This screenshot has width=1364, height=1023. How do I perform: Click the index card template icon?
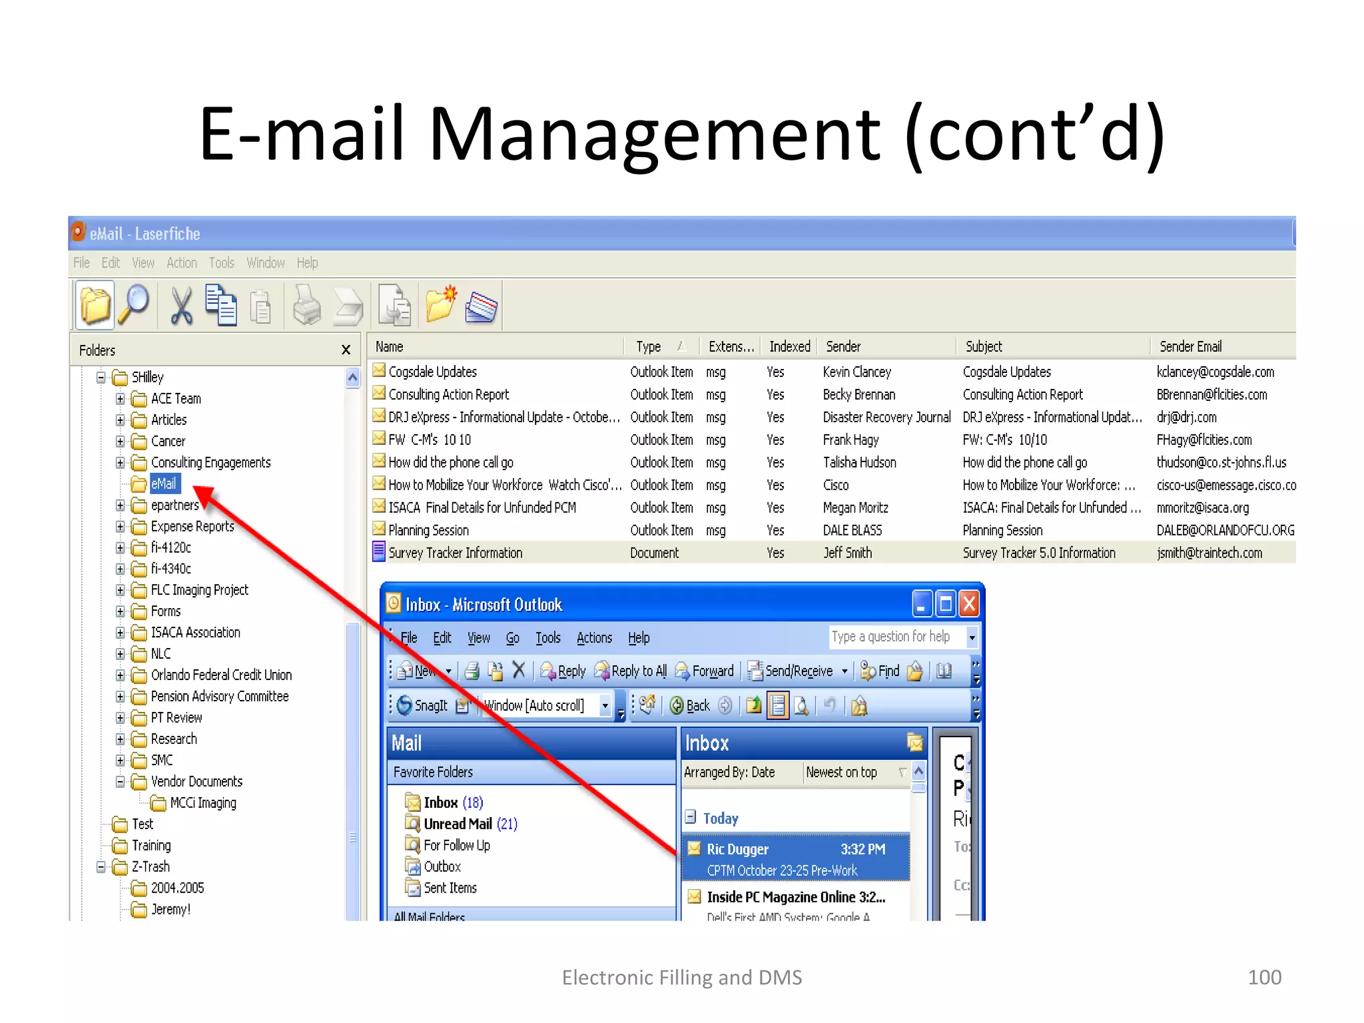(x=481, y=307)
